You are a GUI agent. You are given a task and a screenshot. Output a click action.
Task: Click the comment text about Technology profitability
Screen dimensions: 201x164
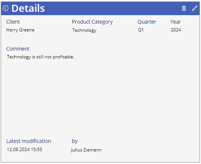(x=41, y=57)
